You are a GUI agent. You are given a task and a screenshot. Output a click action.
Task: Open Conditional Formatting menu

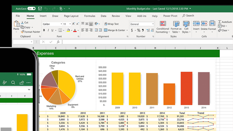tap(163, 27)
